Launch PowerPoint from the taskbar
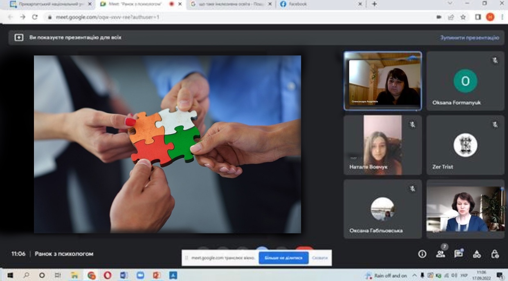 click(157, 275)
